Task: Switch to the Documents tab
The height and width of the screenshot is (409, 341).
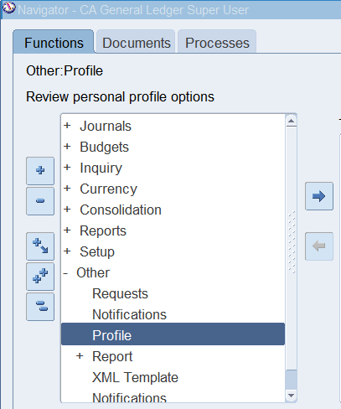Action: (136, 43)
